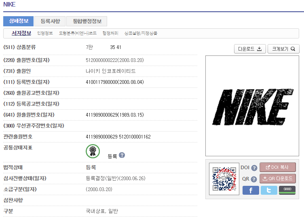Click the question mark beside 등록 status

pos(122,155)
